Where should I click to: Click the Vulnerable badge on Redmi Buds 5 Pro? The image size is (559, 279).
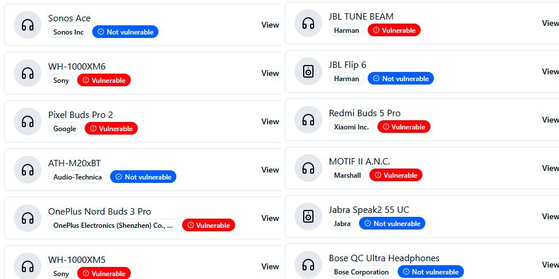tap(403, 127)
